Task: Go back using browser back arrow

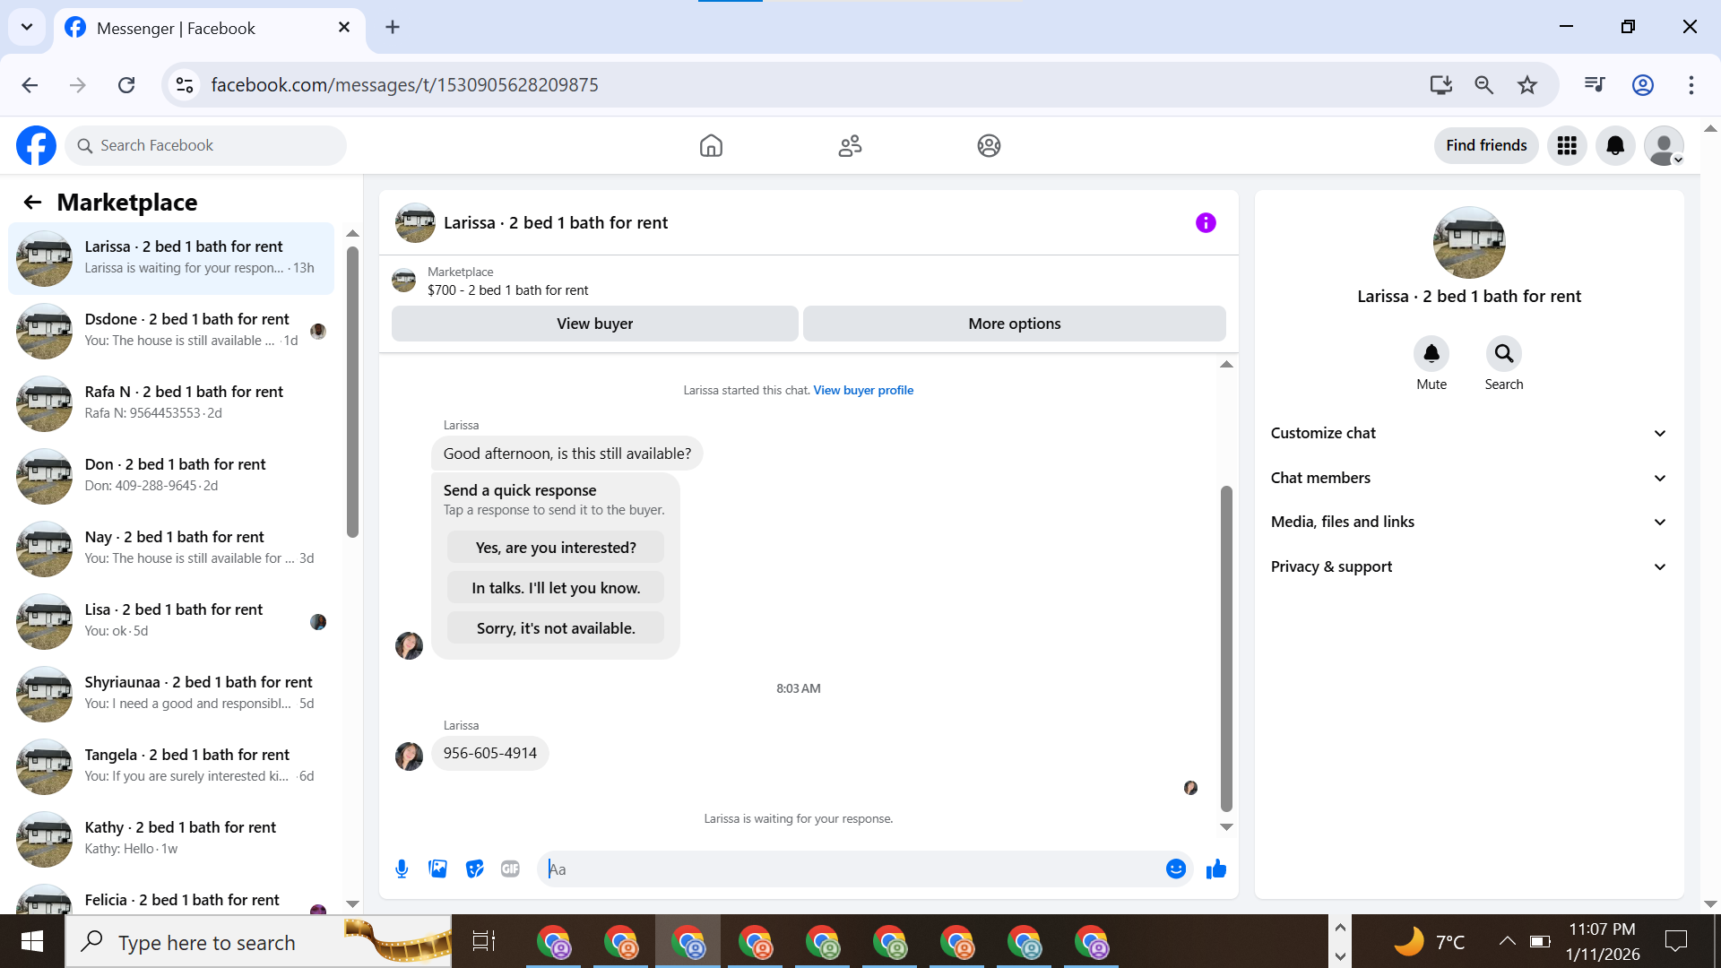Action: point(30,85)
